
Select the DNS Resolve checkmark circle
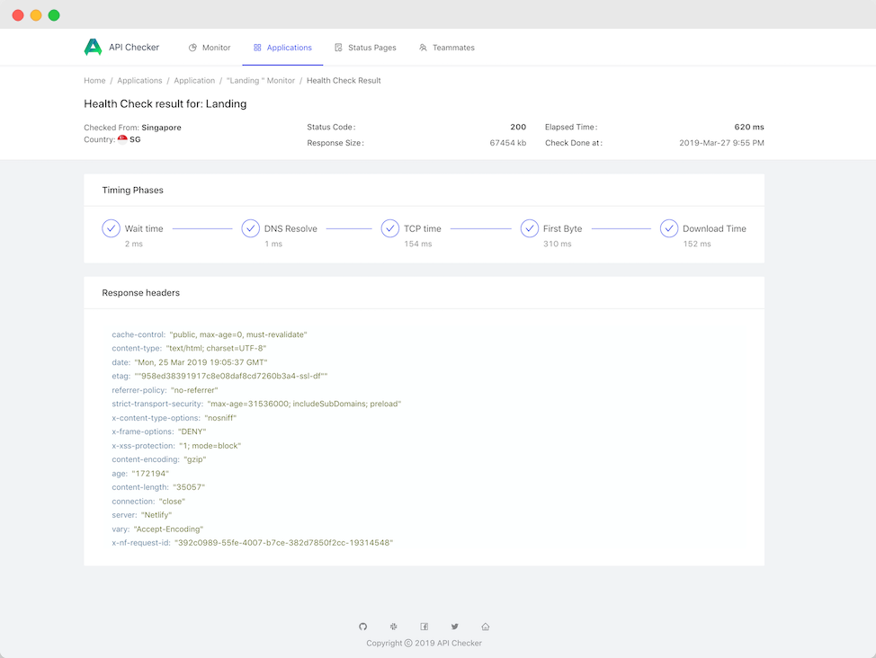tap(251, 228)
